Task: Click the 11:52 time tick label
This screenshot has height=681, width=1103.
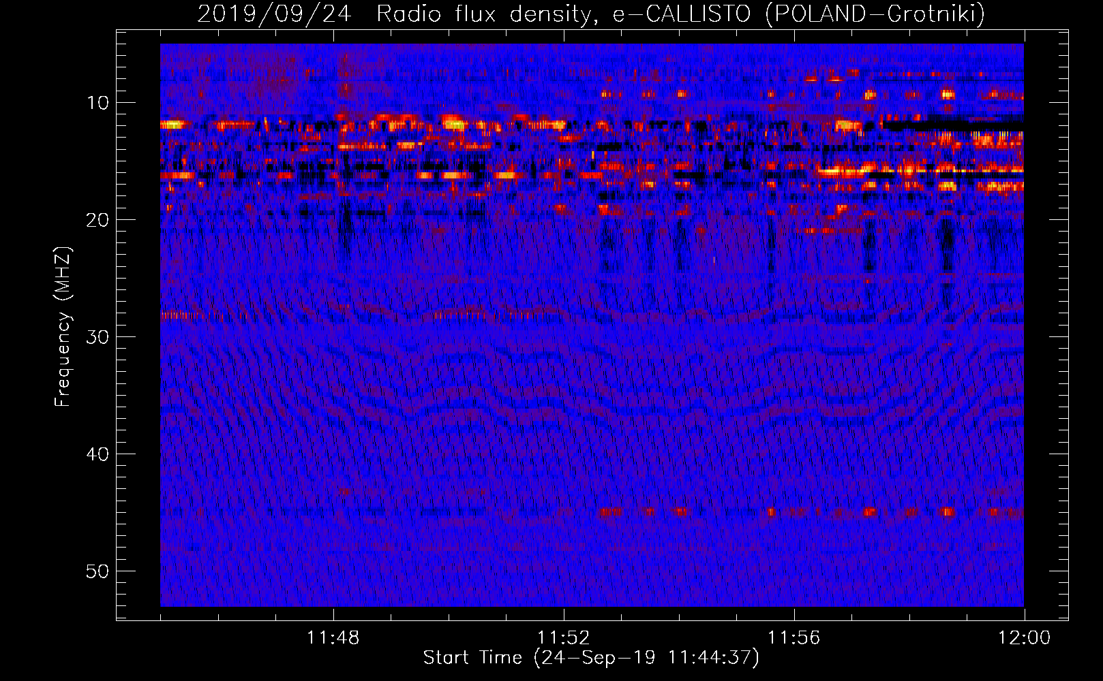Action: 564,638
